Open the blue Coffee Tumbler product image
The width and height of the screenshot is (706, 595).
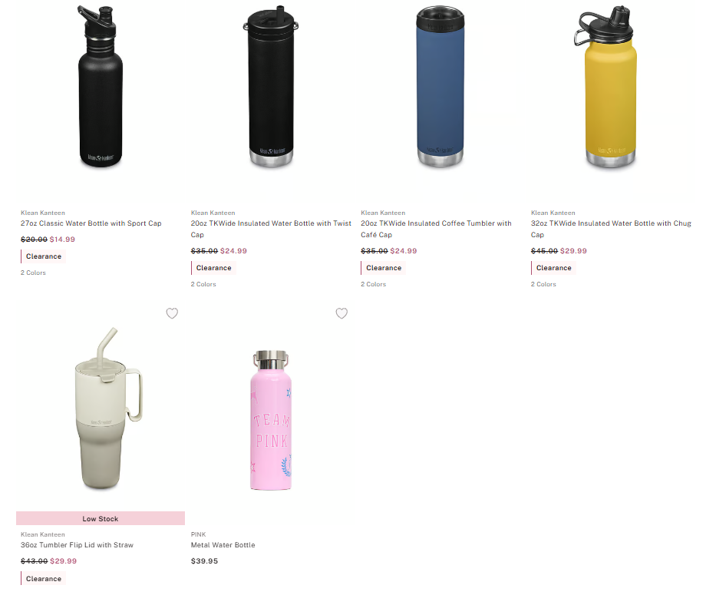(440, 86)
